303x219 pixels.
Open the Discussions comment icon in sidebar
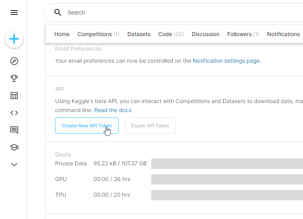(x=14, y=130)
